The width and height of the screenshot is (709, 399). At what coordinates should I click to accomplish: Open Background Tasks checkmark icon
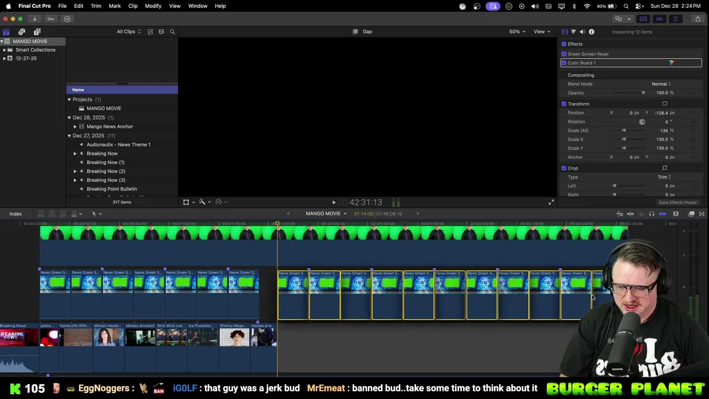tap(67, 19)
